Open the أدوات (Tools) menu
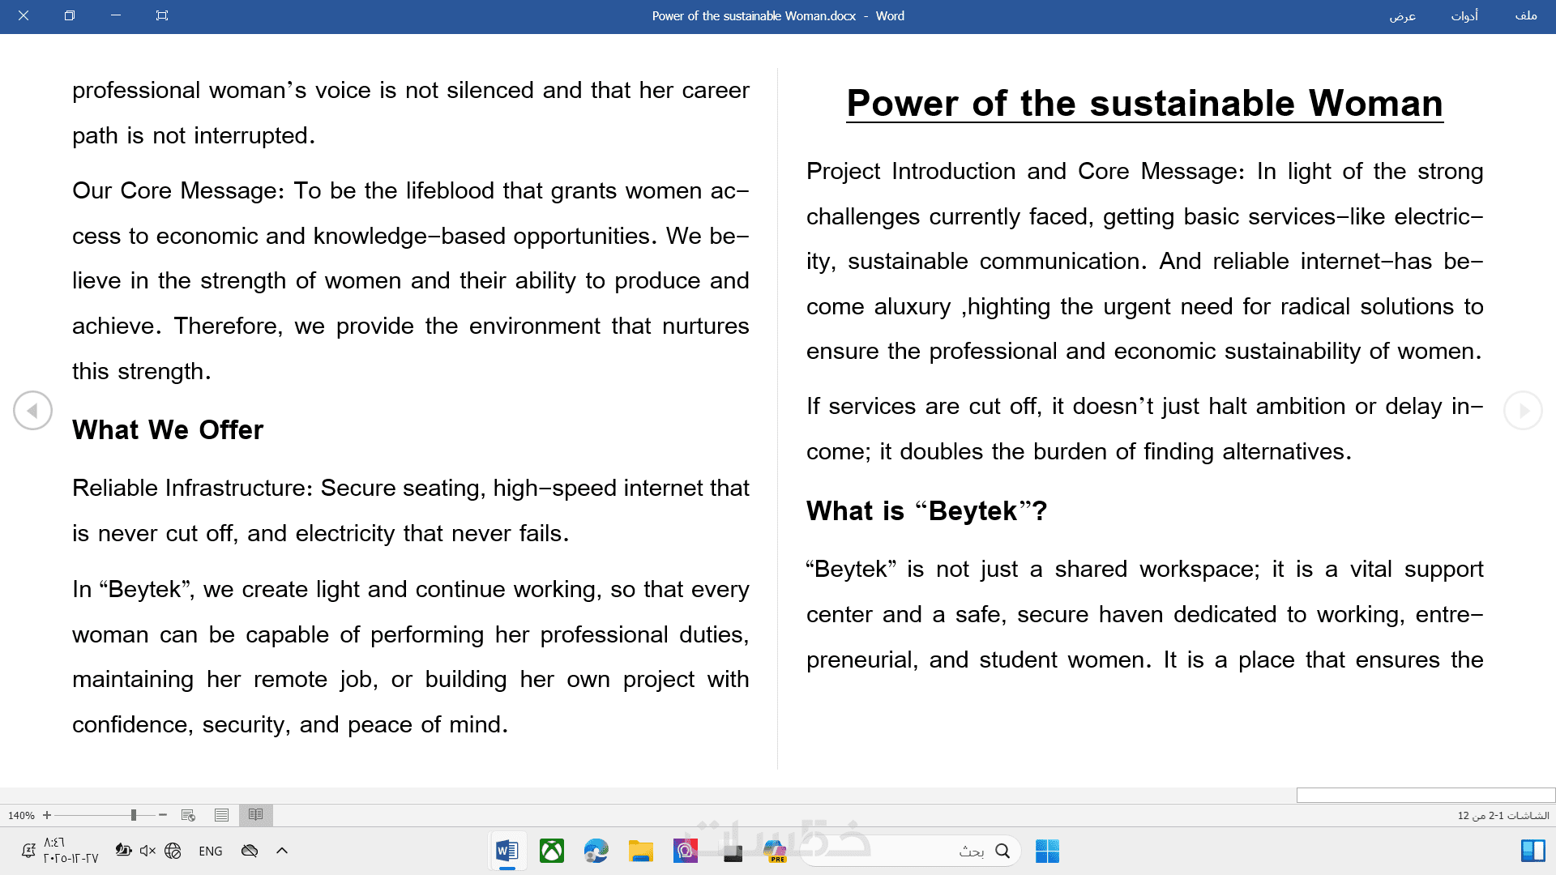 point(1464,15)
